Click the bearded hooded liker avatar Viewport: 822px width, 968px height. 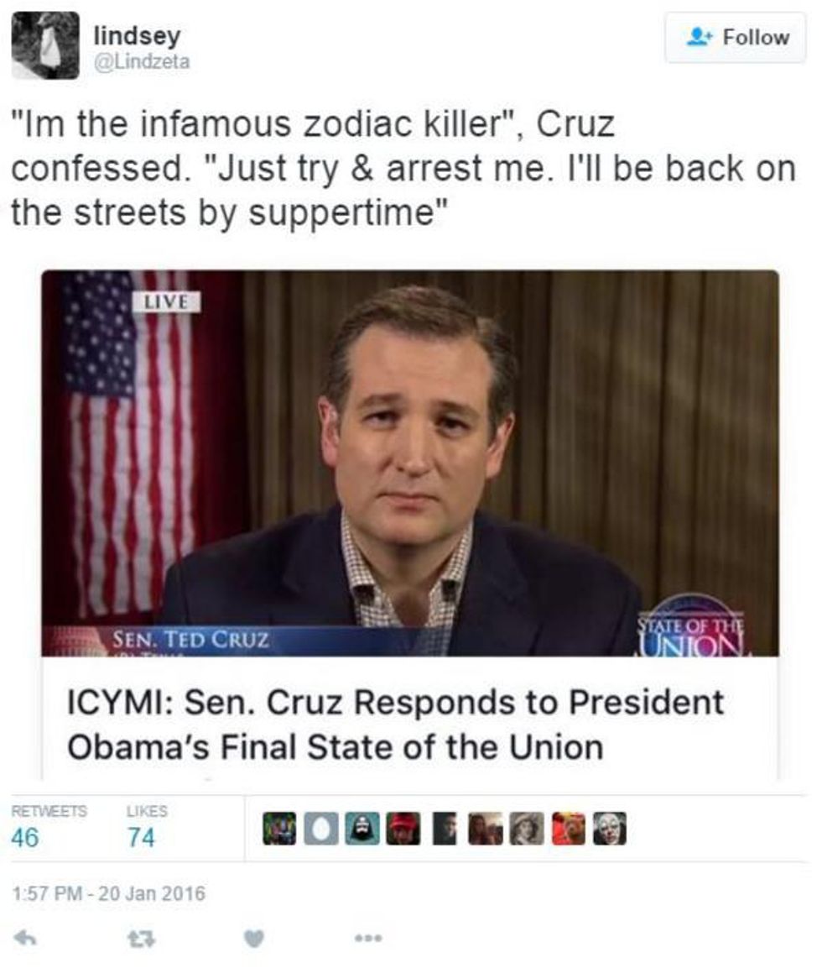pyautogui.click(x=362, y=829)
